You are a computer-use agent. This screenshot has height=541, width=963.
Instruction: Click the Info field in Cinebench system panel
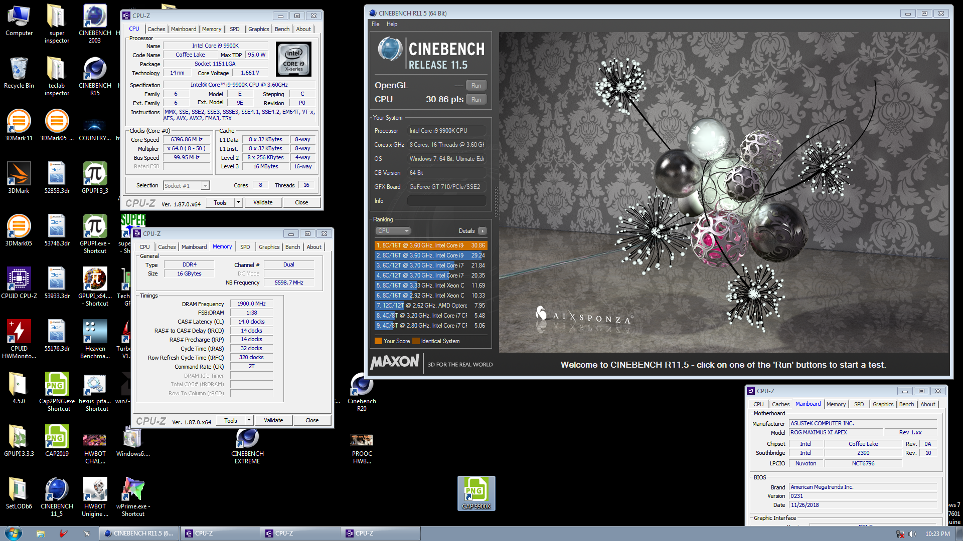click(x=446, y=201)
